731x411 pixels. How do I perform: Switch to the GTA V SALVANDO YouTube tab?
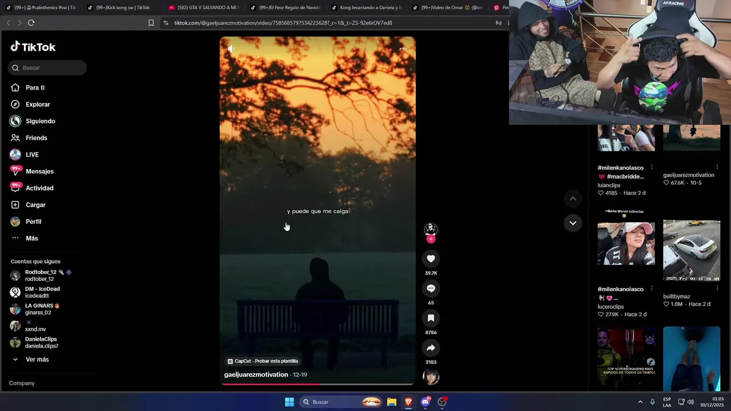click(x=204, y=7)
